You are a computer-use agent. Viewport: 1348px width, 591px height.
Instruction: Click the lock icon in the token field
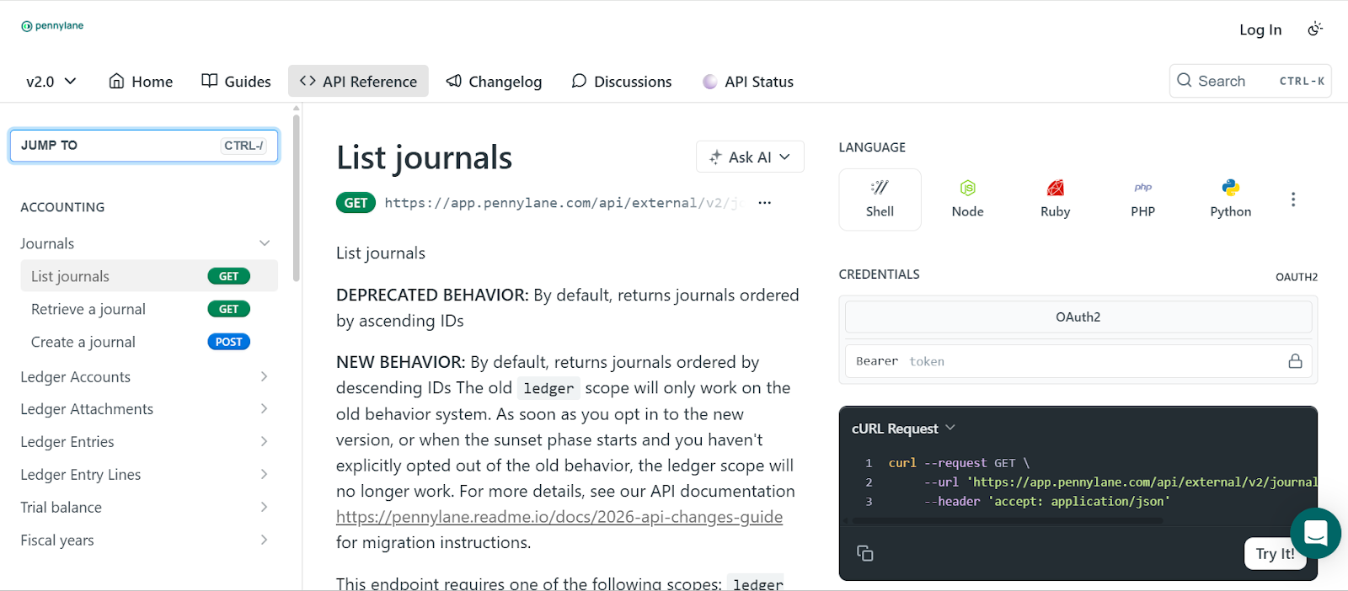coord(1295,361)
